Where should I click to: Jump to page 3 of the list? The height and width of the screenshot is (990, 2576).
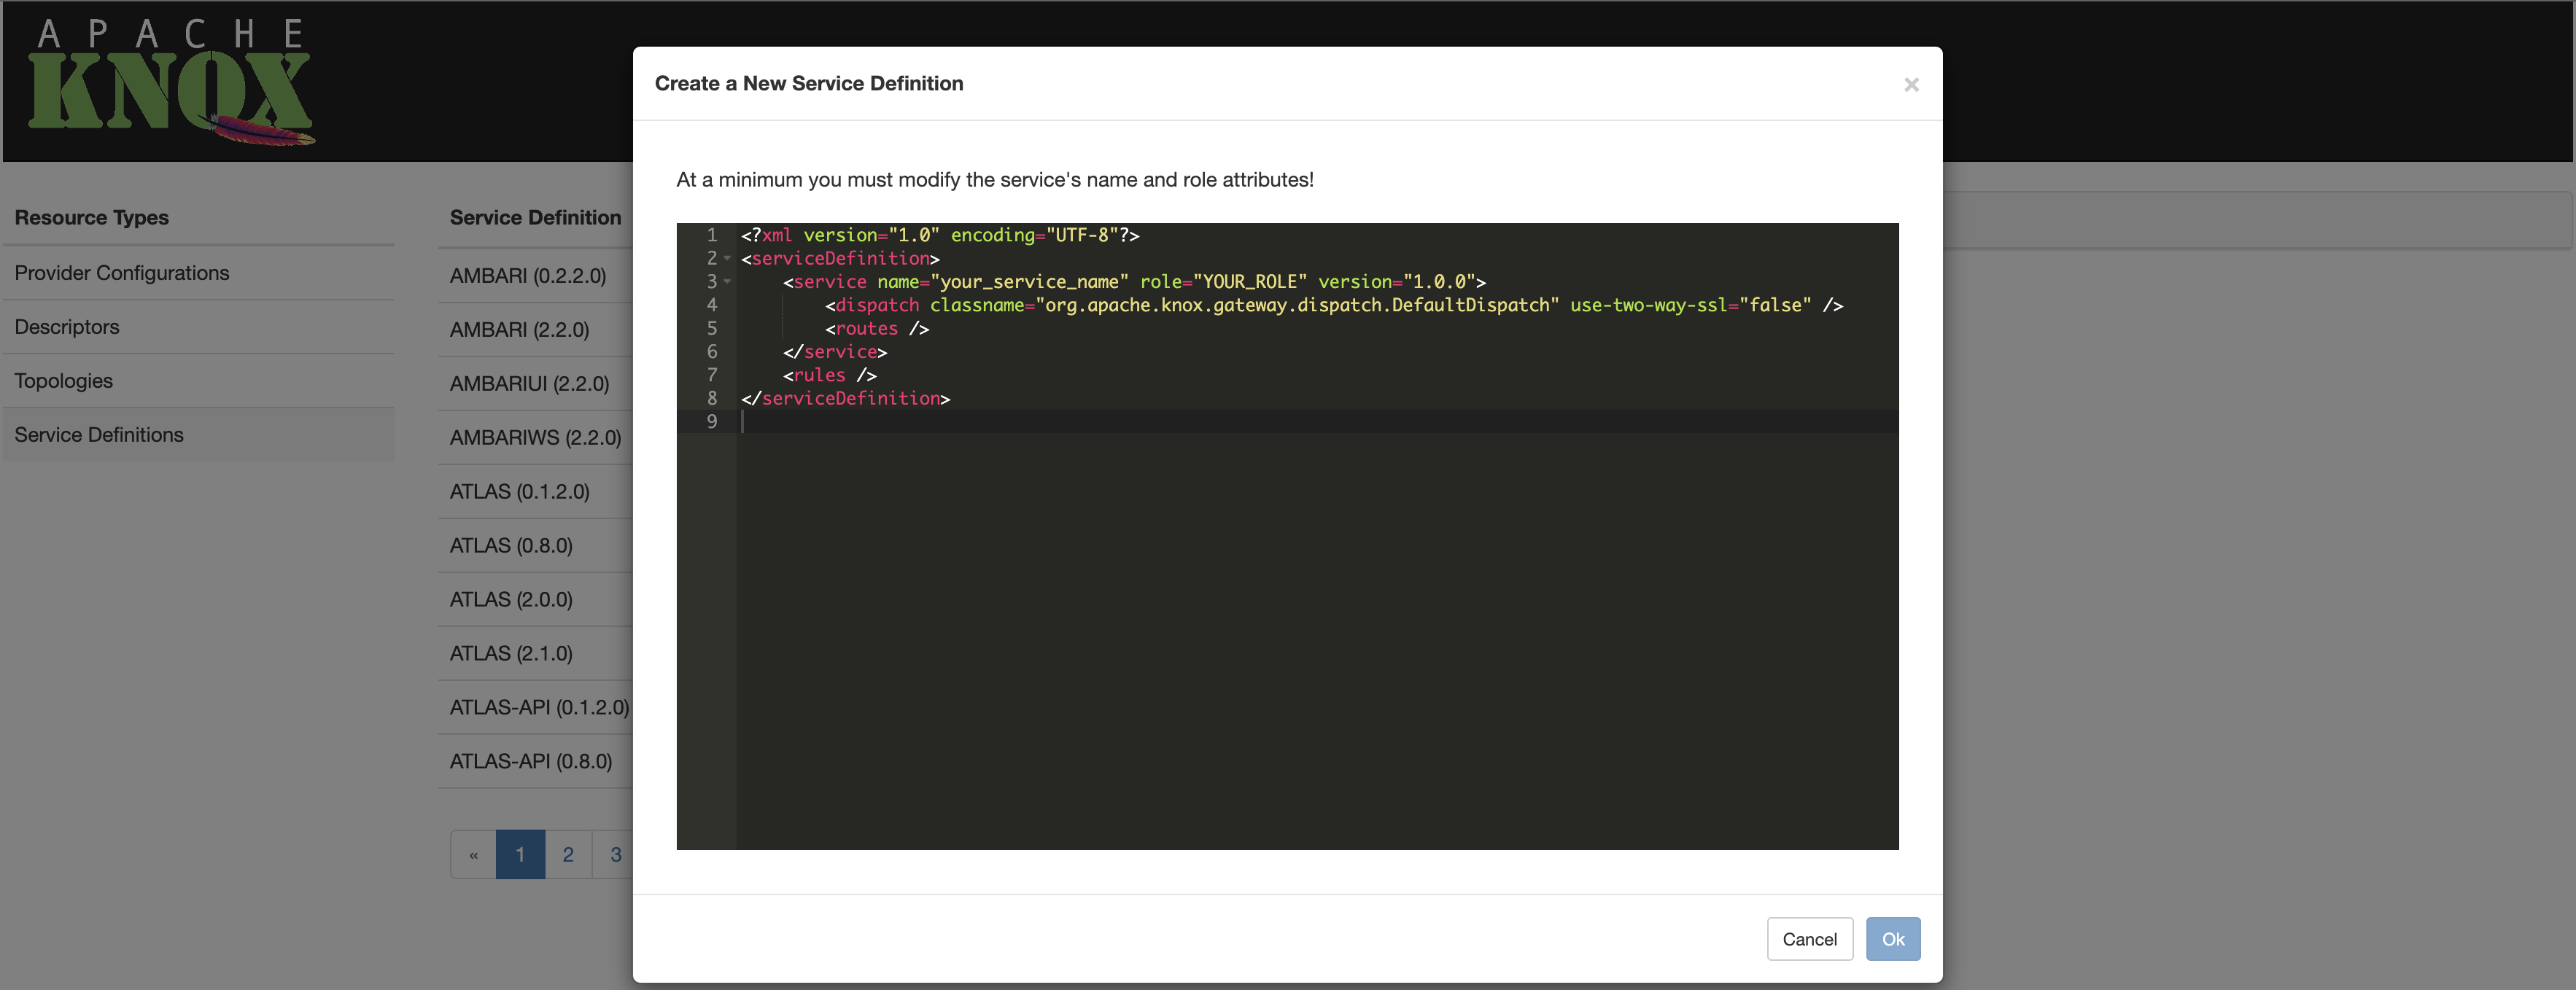pos(615,854)
